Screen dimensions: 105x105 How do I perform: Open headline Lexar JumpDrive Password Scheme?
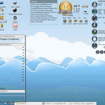click(44, 12)
